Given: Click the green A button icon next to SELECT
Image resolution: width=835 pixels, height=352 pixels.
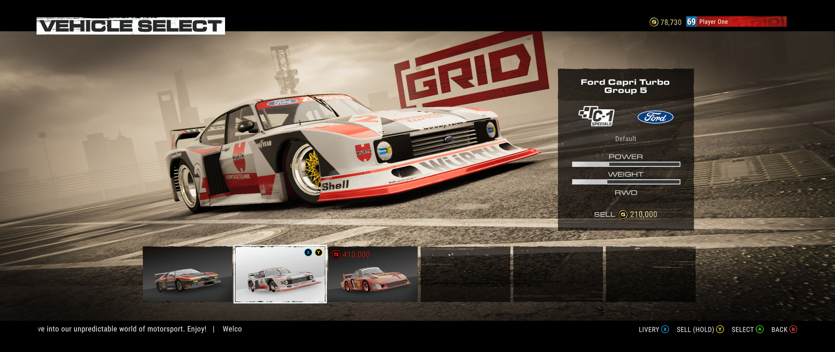Looking at the screenshot, I should tap(760, 329).
